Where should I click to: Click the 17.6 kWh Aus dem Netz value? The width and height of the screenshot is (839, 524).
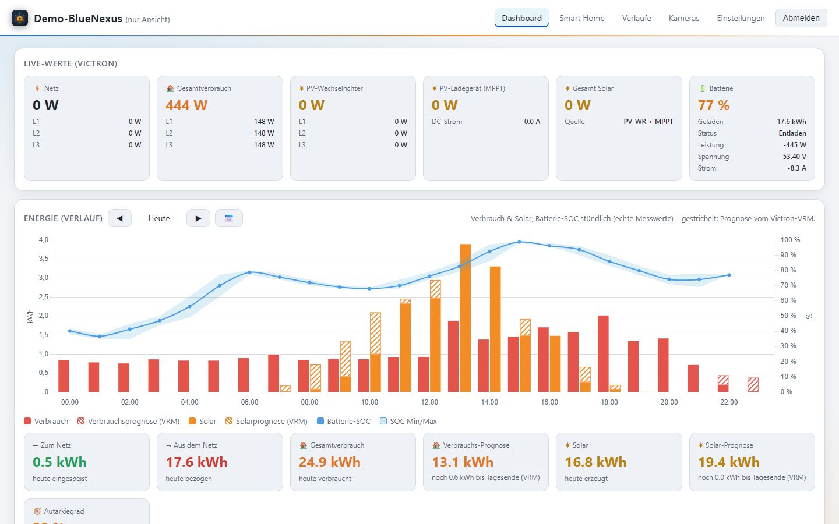pos(196,462)
